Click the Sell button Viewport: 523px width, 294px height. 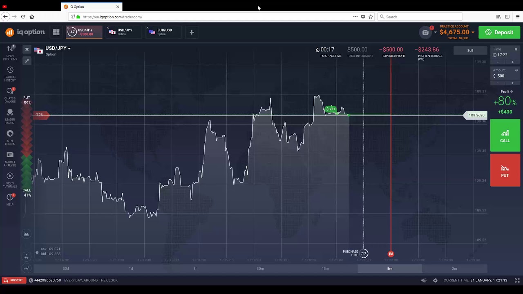(x=470, y=50)
